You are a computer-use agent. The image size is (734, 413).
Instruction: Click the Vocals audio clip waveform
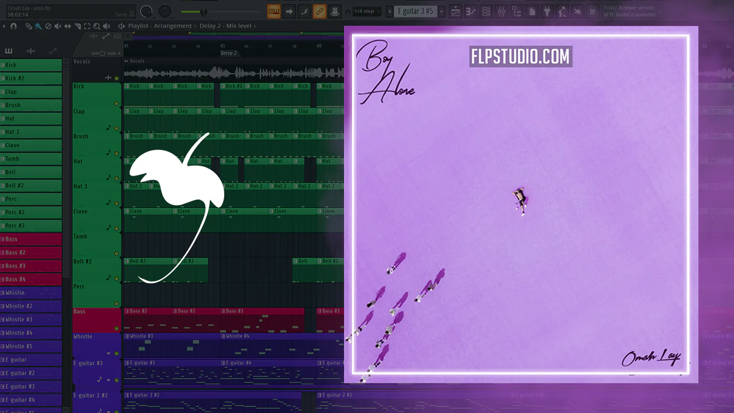pyautogui.click(x=233, y=73)
